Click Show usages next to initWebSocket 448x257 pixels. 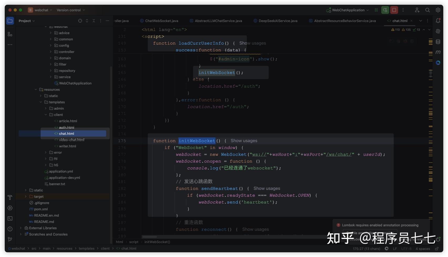[x=244, y=141]
